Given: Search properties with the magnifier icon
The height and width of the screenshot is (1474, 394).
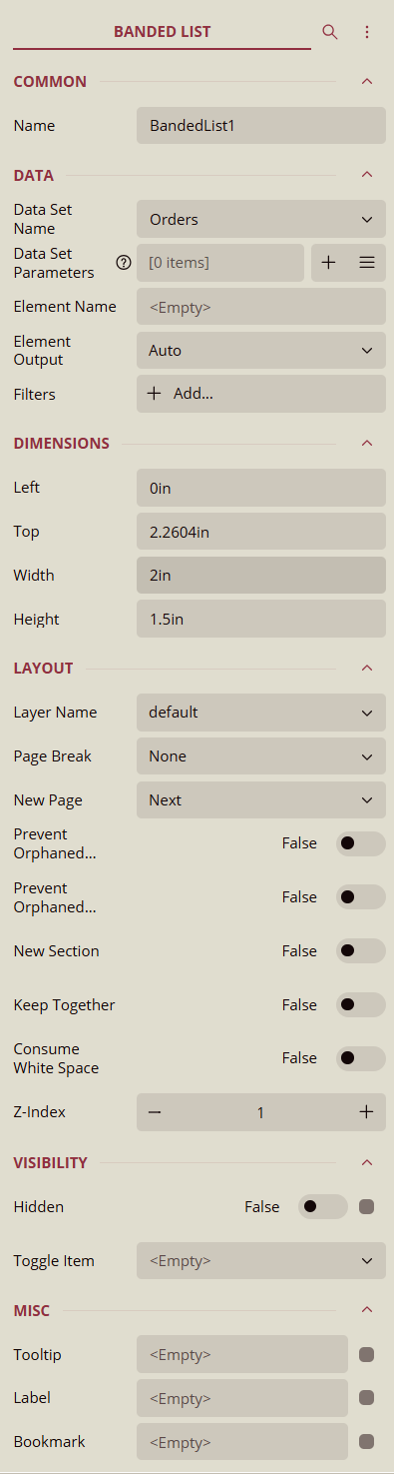Looking at the screenshot, I should pos(330,32).
